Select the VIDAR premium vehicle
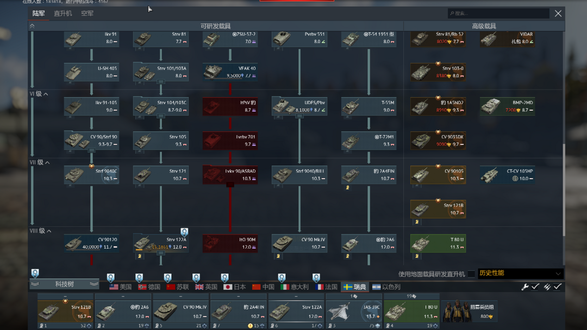 (x=507, y=39)
